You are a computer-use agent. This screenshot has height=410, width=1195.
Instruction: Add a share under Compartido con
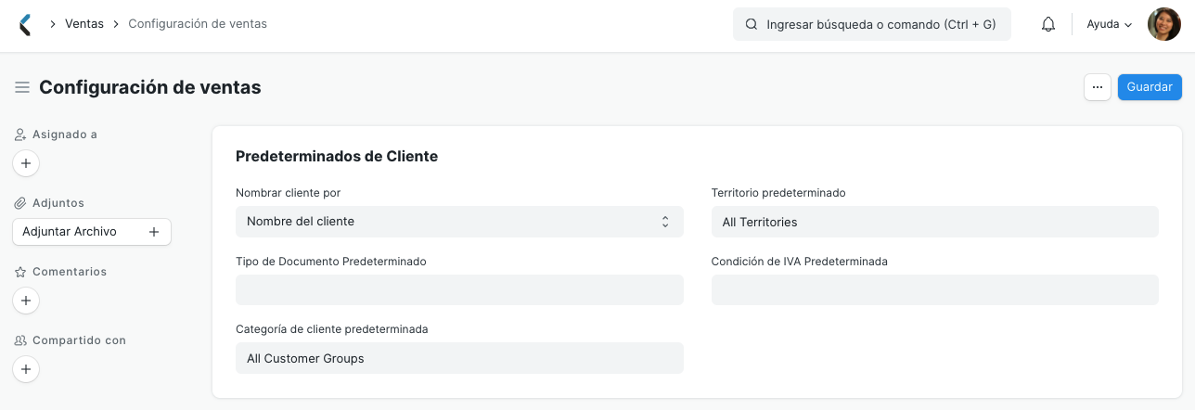(26, 369)
